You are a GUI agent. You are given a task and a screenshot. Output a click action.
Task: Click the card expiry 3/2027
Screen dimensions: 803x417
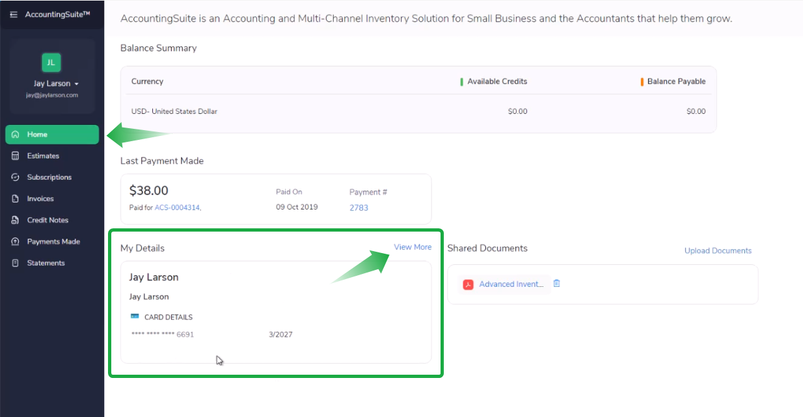coord(280,334)
